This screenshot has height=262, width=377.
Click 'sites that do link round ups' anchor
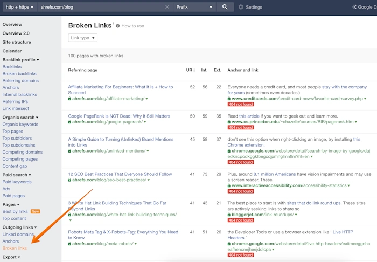(314, 203)
